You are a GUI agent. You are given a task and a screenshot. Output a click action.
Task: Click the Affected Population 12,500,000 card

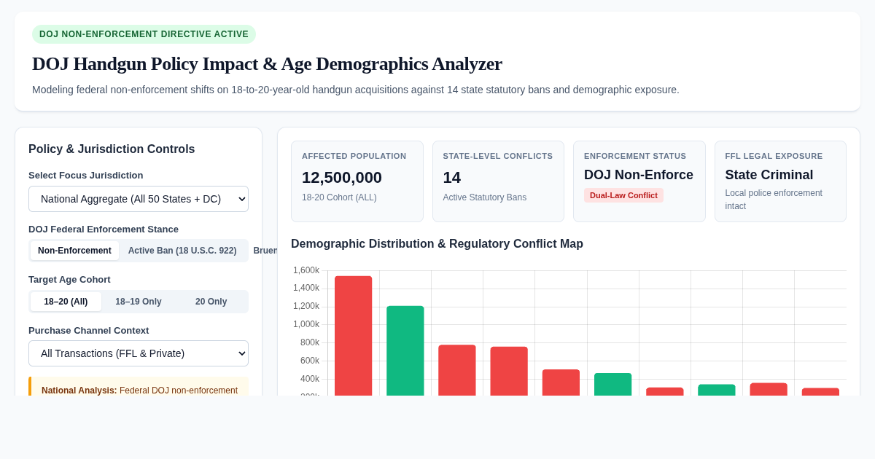point(357,181)
